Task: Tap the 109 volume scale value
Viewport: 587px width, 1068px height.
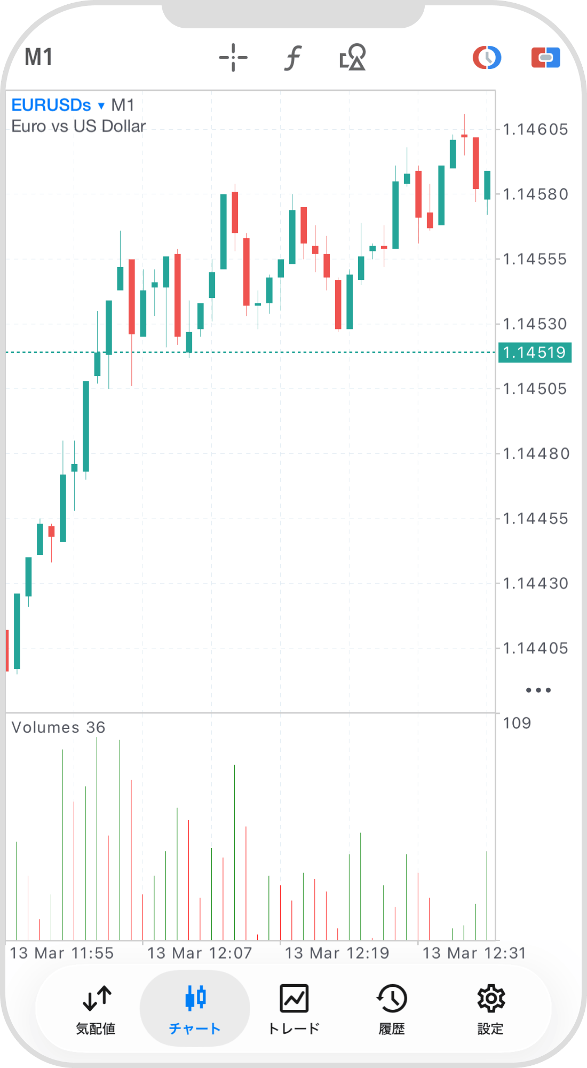Action: point(517,723)
